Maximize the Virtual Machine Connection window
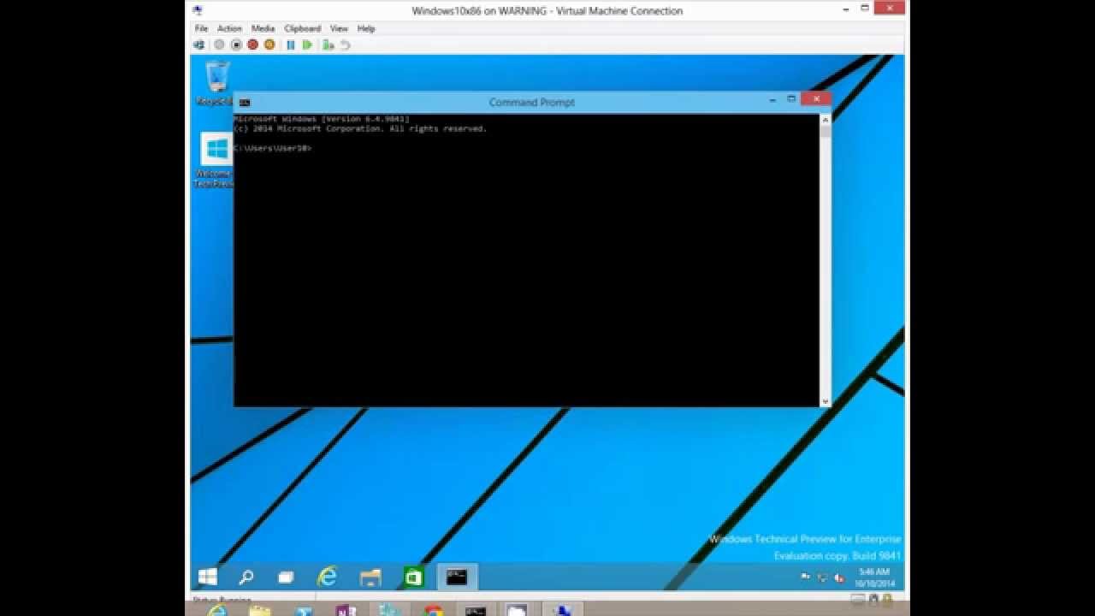Viewport: 1095px width, 616px height. tap(864, 9)
